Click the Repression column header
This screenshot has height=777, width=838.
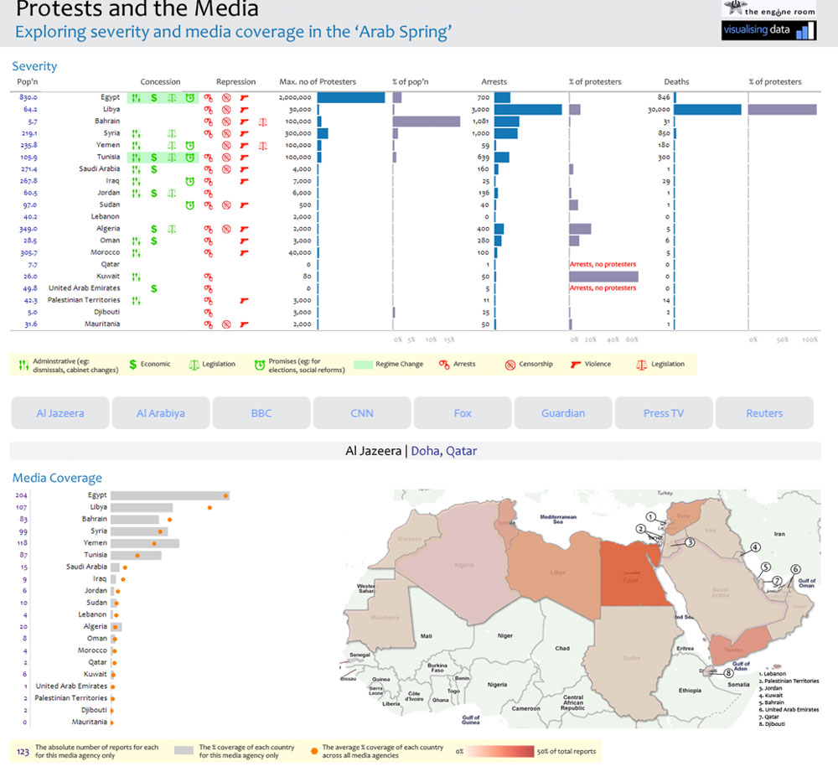point(235,82)
